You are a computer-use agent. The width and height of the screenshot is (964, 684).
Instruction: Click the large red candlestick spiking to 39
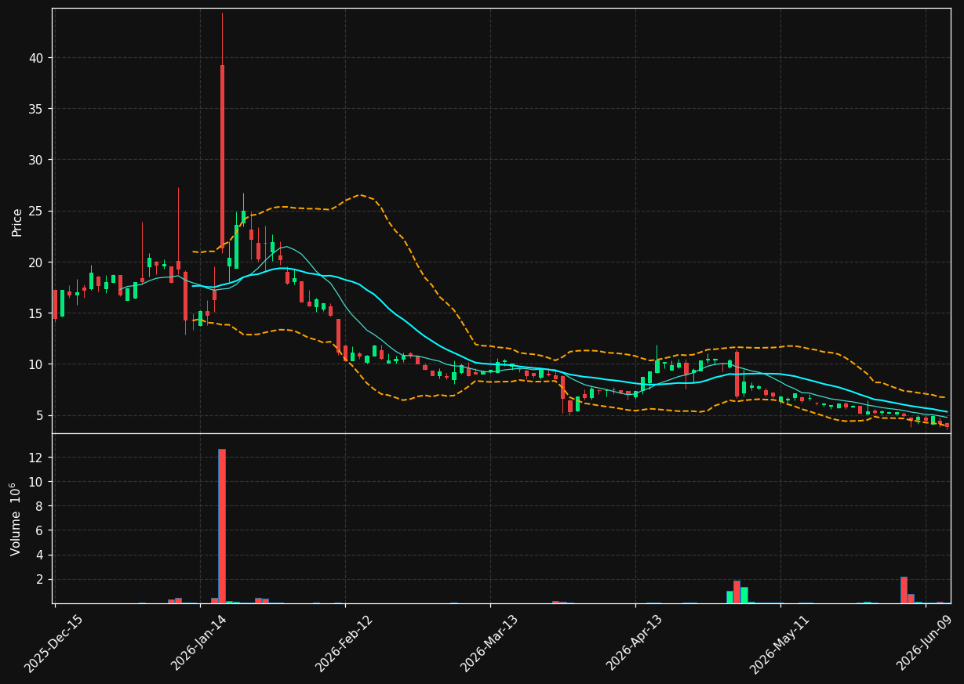[222, 157]
